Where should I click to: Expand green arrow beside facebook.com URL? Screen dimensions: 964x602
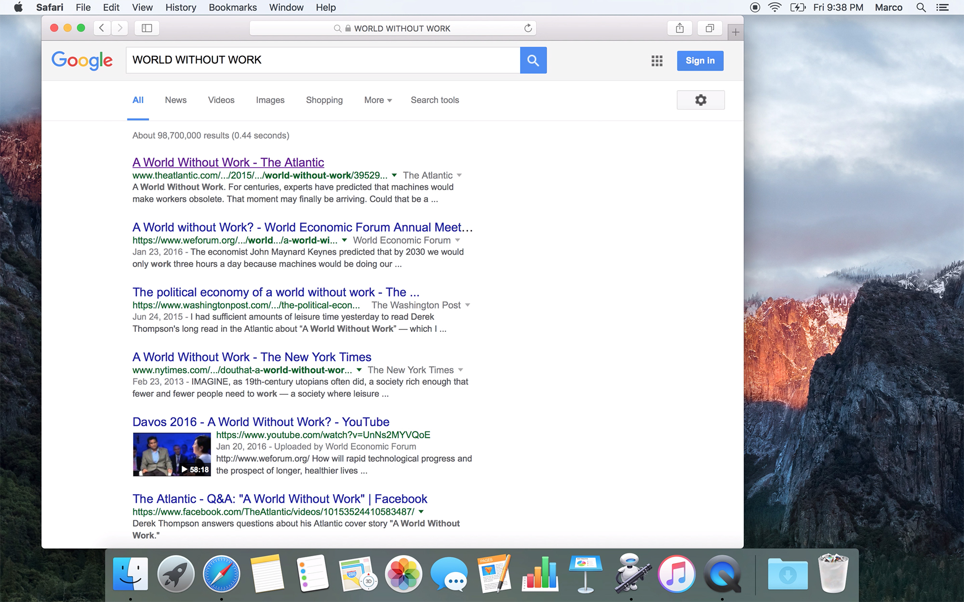[421, 512]
